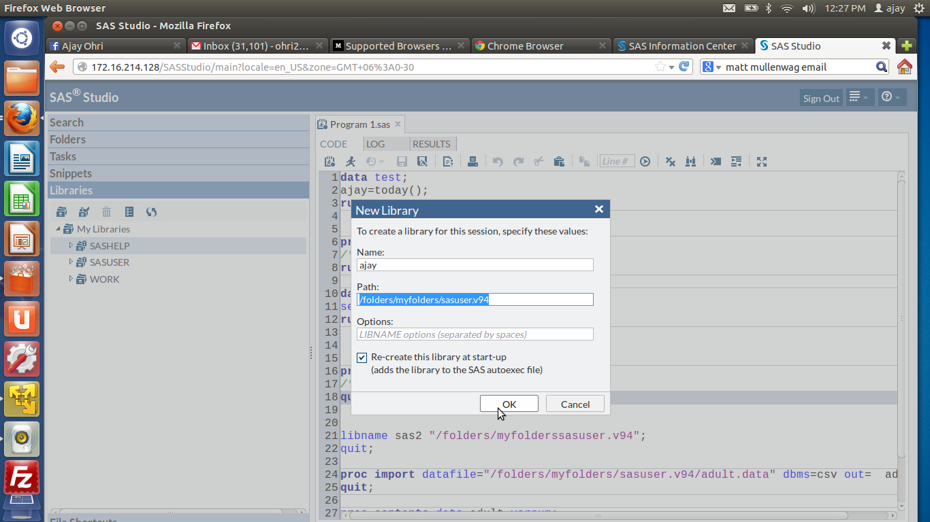
Task: Open the Snippets section in left pane
Action: click(x=71, y=173)
